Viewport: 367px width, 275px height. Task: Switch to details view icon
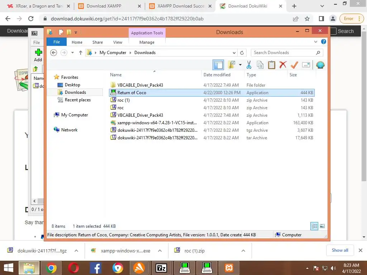314,226
